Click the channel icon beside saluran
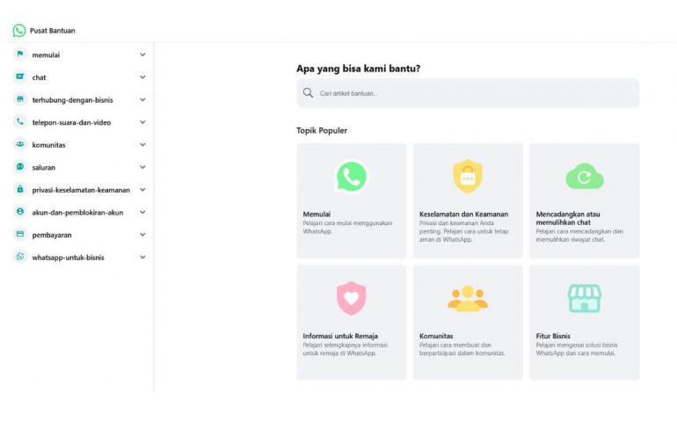 pos(20,166)
